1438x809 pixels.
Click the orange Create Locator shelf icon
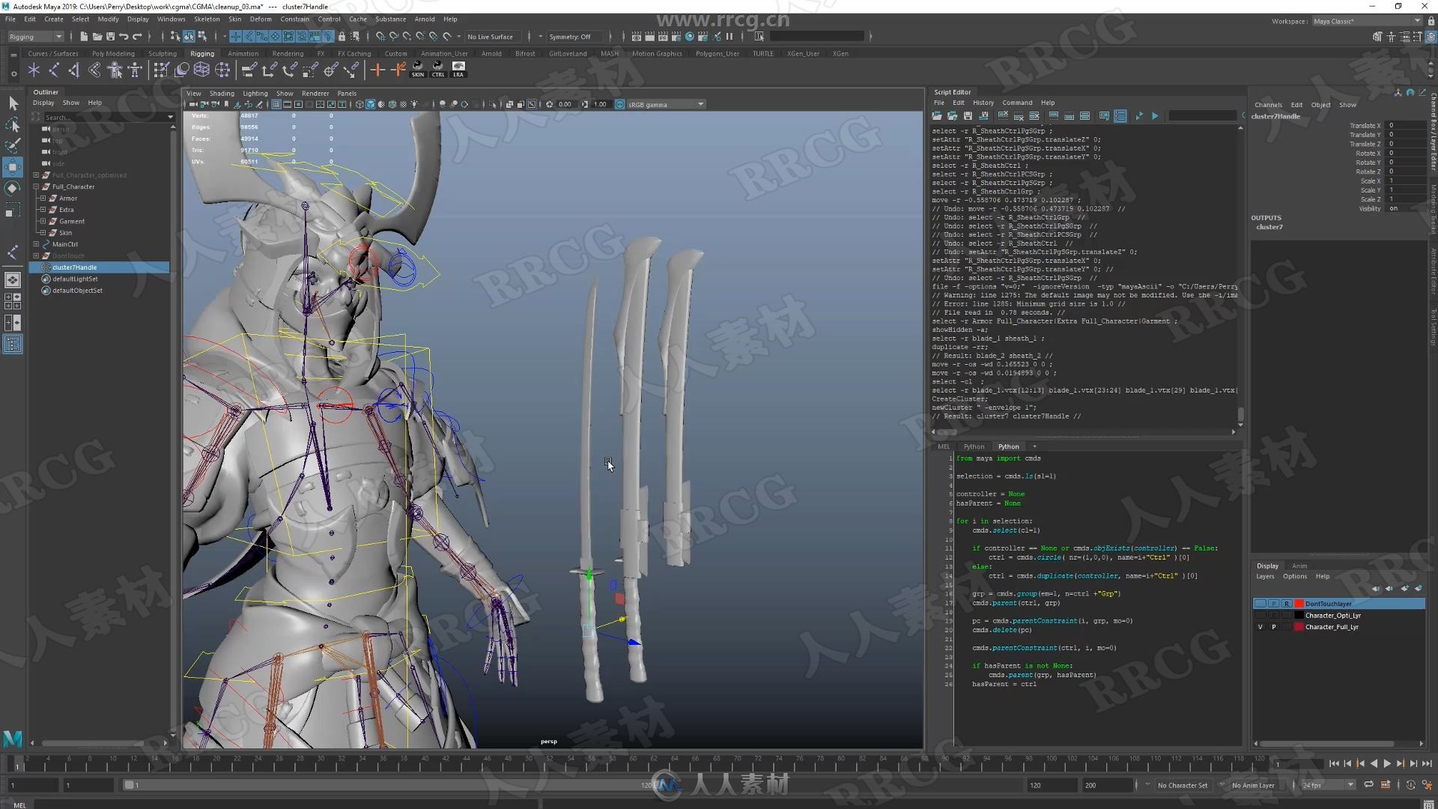tap(377, 70)
